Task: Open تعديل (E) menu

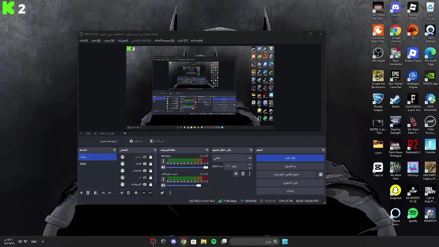Action: [96, 40]
